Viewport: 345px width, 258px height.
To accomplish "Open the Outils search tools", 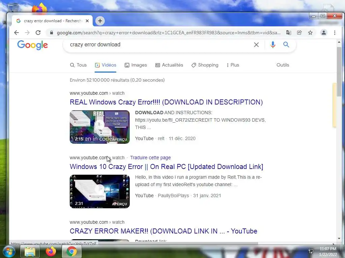I will pyautogui.click(x=283, y=65).
